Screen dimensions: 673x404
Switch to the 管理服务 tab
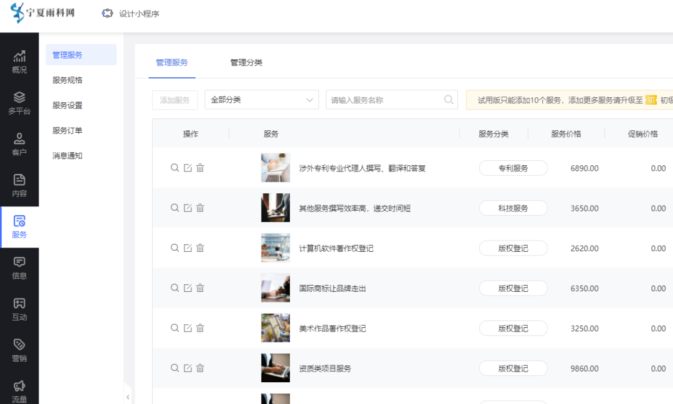tap(172, 63)
